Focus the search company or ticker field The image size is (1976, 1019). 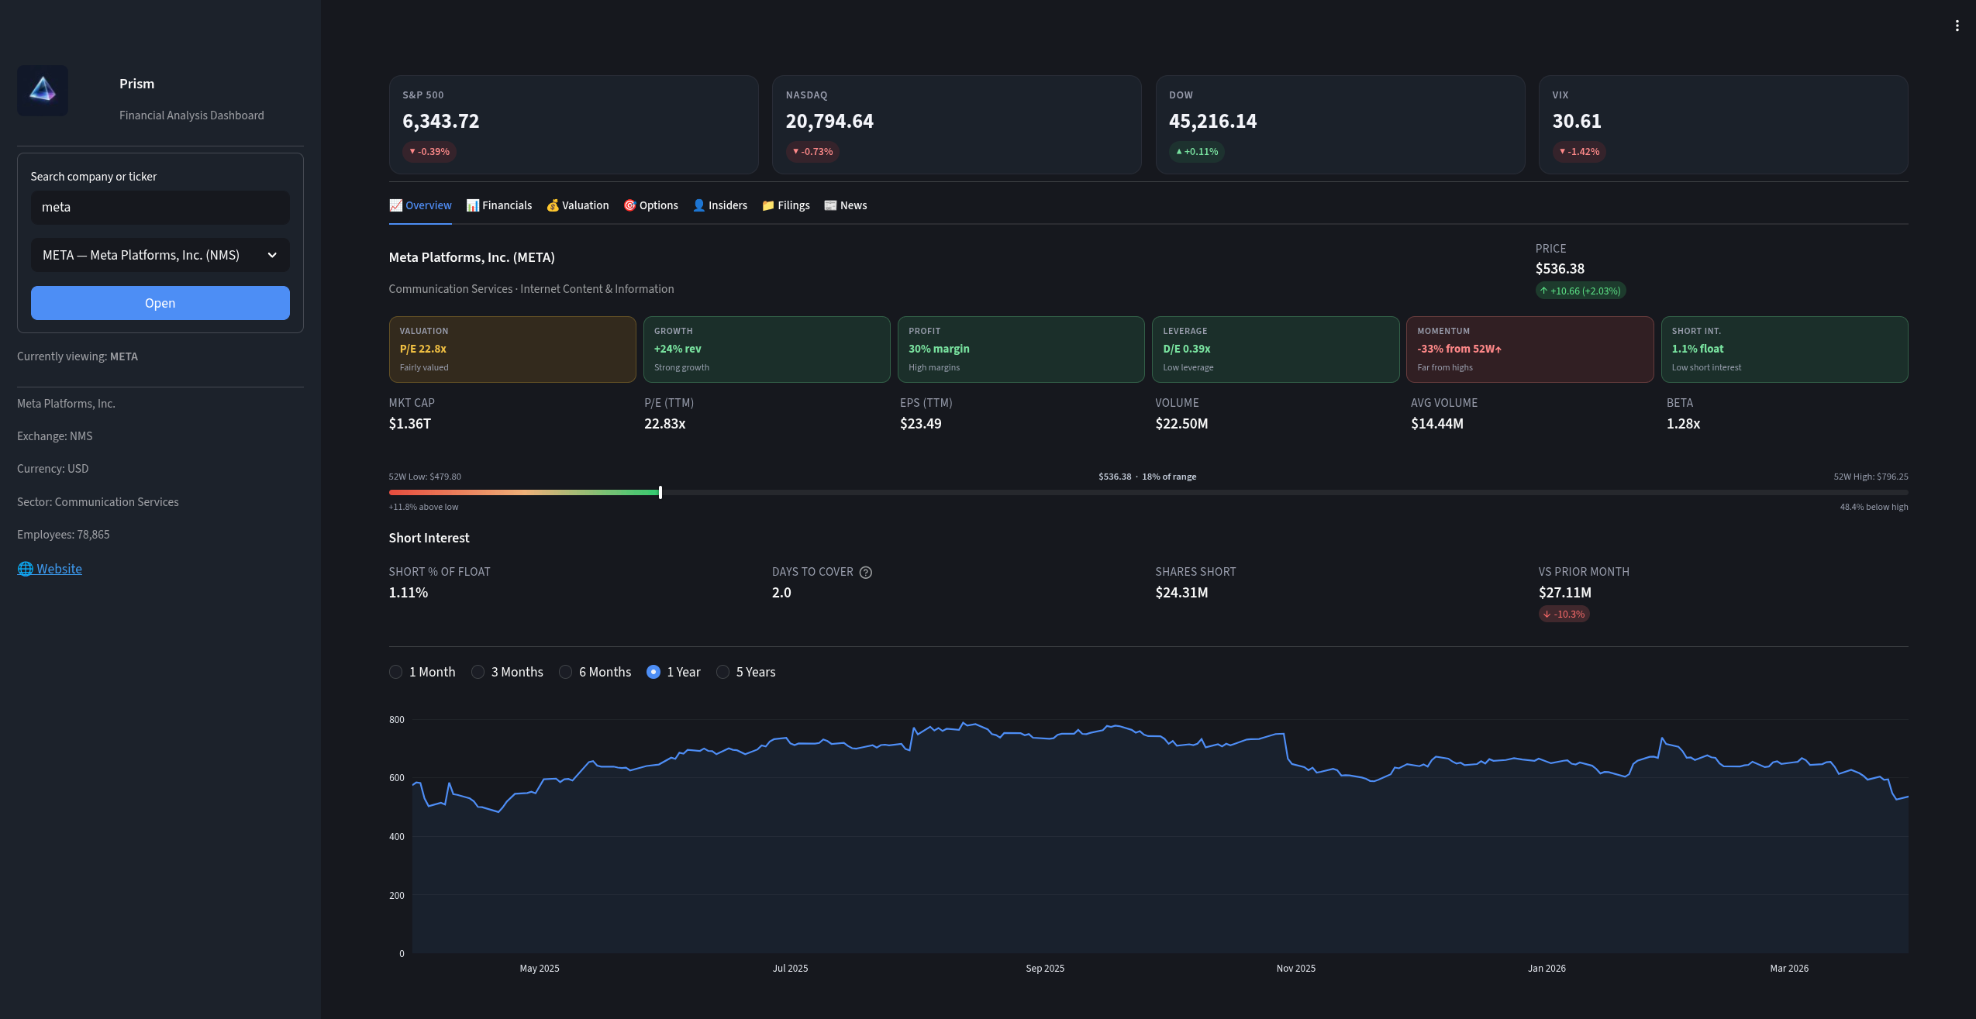click(160, 207)
